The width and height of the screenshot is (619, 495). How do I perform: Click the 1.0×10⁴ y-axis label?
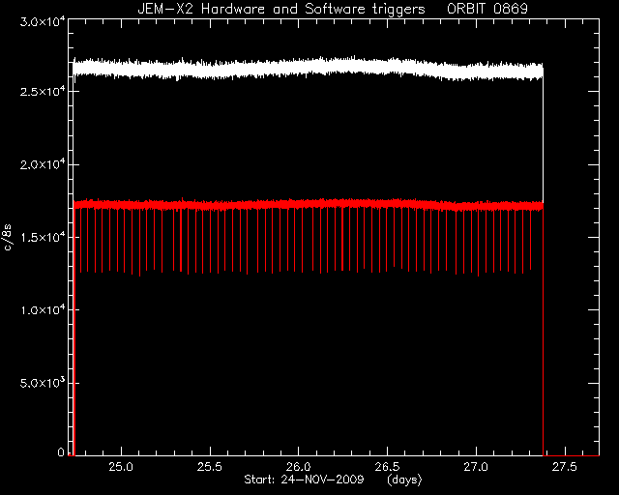(43, 309)
